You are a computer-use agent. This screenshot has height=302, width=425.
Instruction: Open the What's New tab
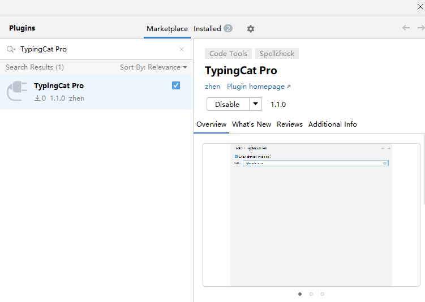pyautogui.click(x=251, y=124)
